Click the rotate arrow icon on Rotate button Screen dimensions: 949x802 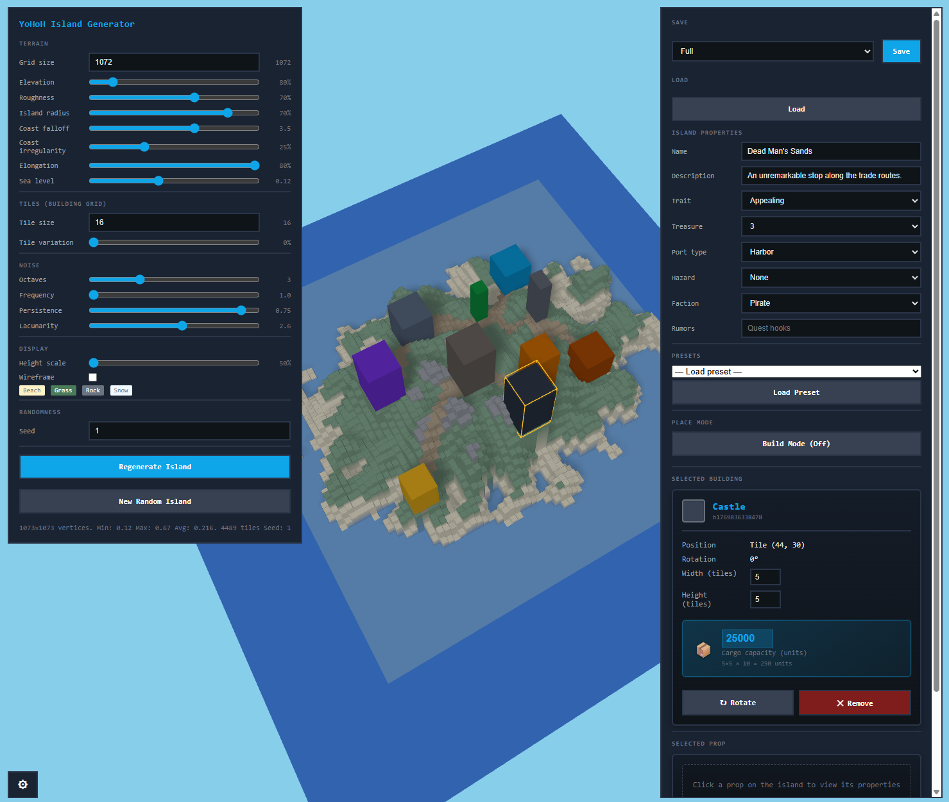(x=724, y=702)
